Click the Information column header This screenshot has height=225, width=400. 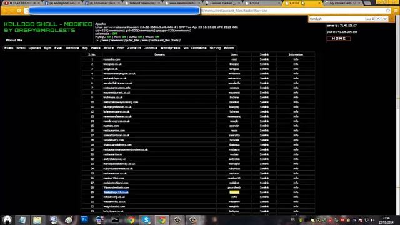296,54
